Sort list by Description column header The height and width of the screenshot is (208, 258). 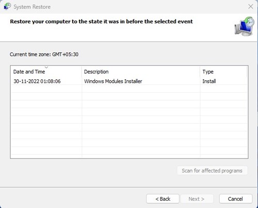point(96,72)
